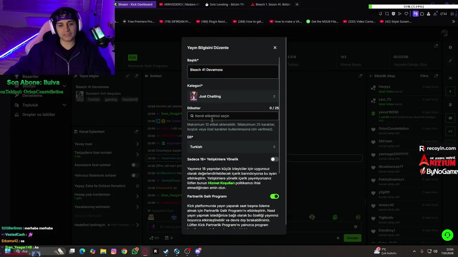Toggle lightning activity icon in right sidebar

click(x=450, y=92)
